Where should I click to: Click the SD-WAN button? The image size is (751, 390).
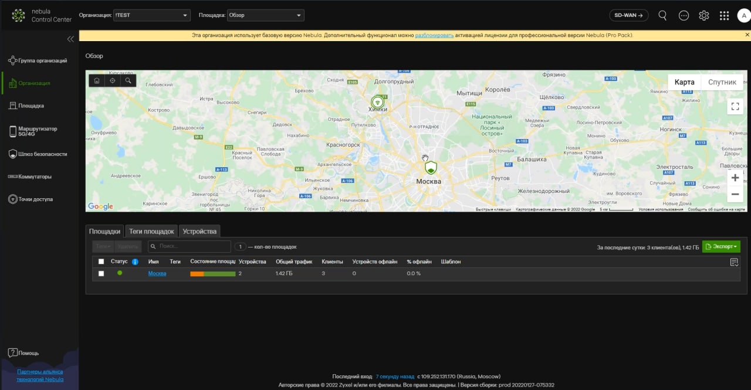628,15
